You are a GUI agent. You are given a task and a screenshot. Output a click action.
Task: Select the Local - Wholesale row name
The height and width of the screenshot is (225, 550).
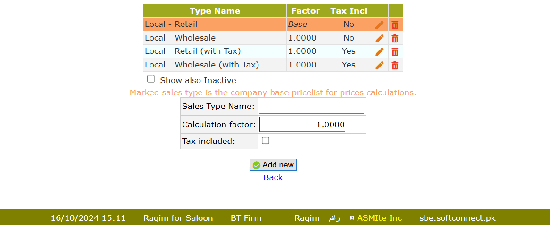coord(180,38)
